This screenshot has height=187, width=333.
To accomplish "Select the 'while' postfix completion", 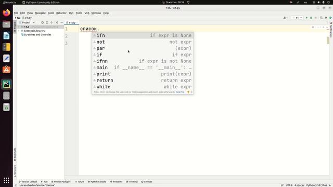I will 143,87.
